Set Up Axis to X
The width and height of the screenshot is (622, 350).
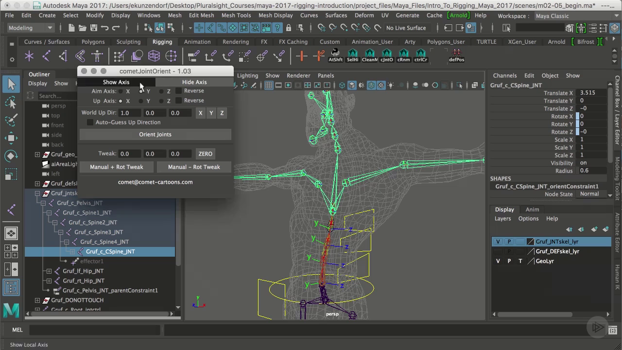tap(121, 101)
